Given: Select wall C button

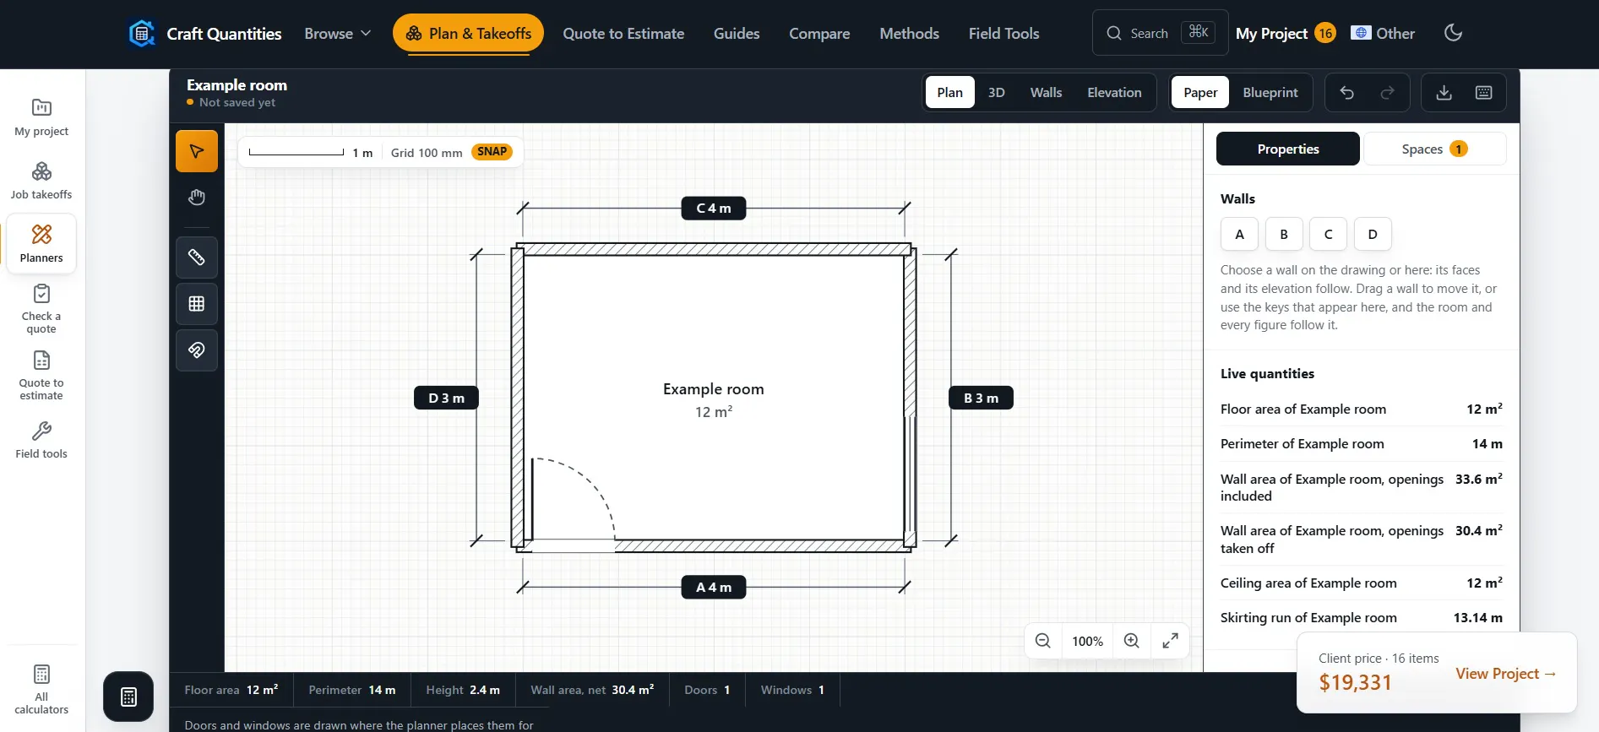Looking at the screenshot, I should (1329, 234).
